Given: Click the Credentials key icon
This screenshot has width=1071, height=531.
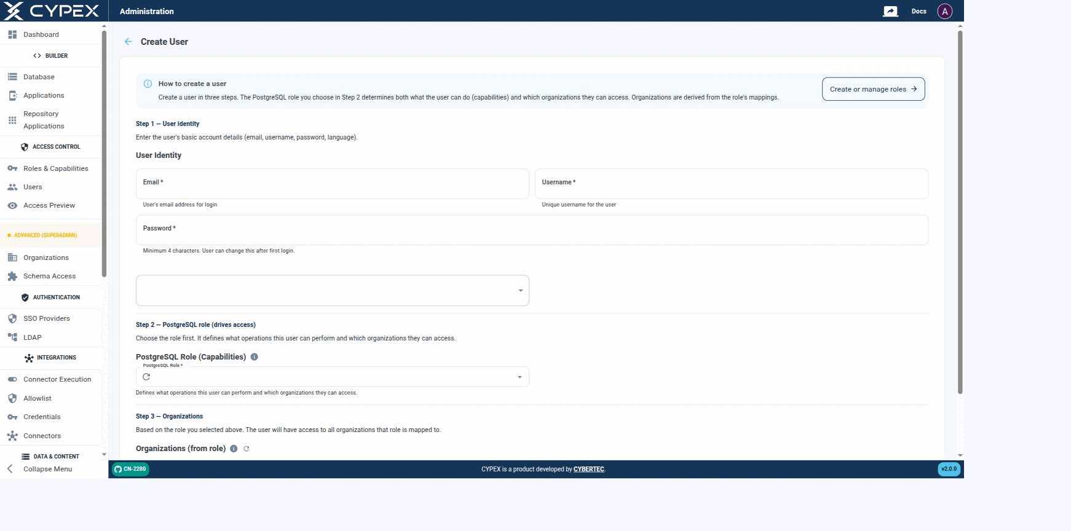Looking at the screenshot, I should (12, 417).
